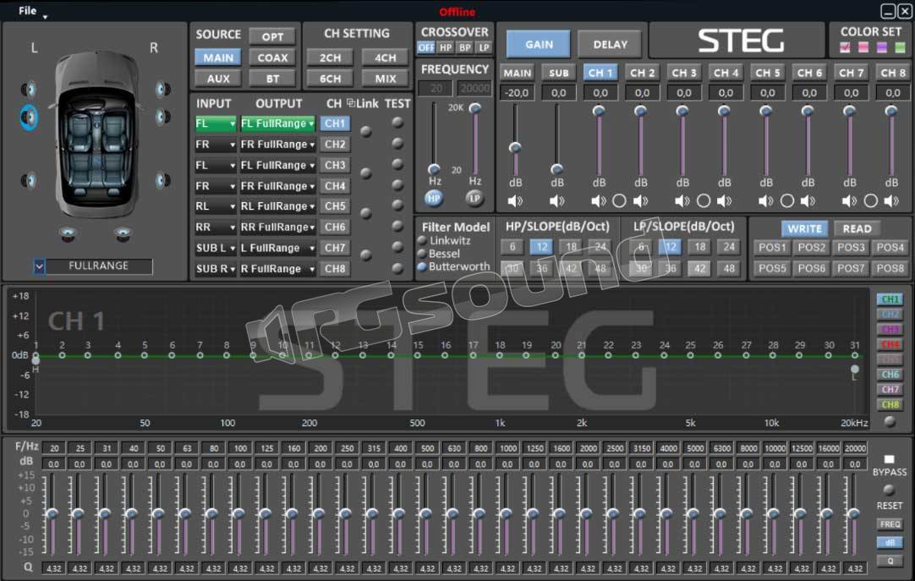Open the SUB L input dropdown

pyautogui.click(x=216, y=248)
